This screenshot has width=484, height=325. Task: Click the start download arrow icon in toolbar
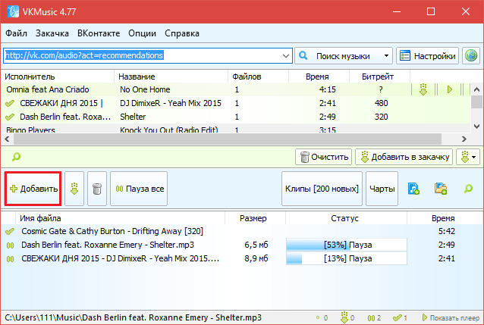(74, 189)
